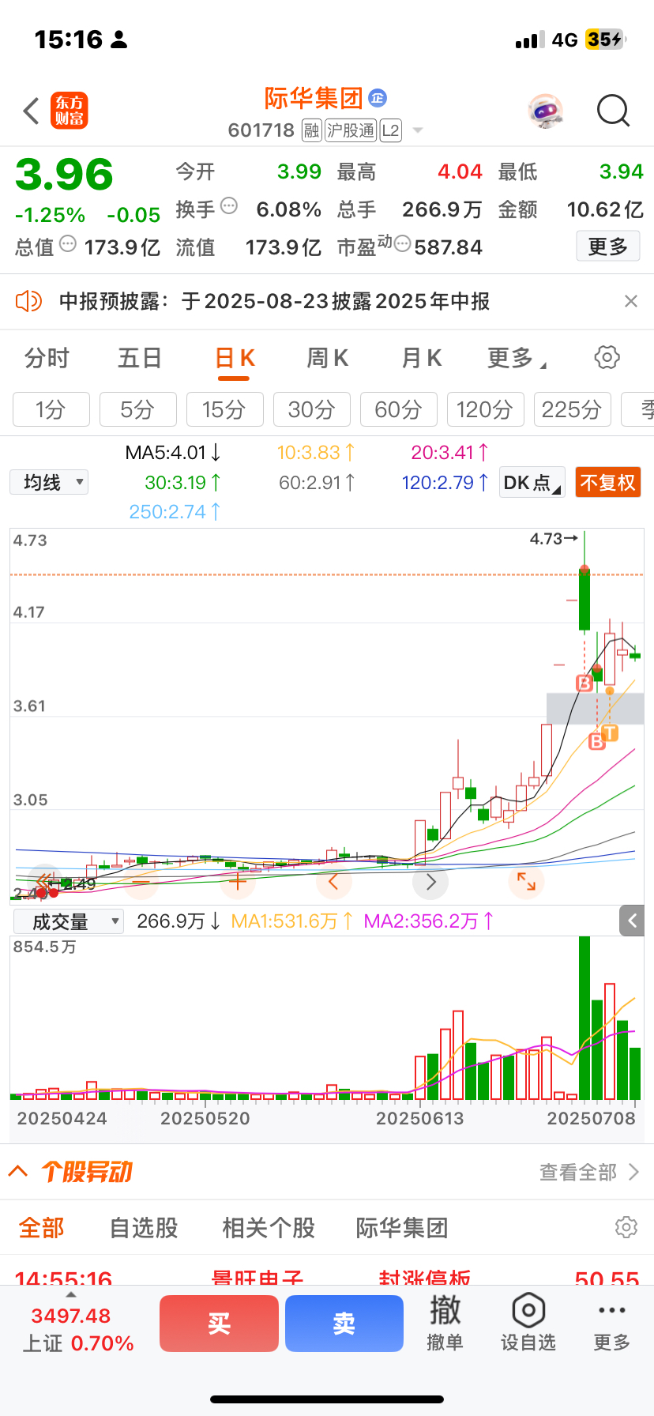Zoom in chart with plus circle icon
The height and width of the screenshot is (1416, 654).
tap(238, 882)
